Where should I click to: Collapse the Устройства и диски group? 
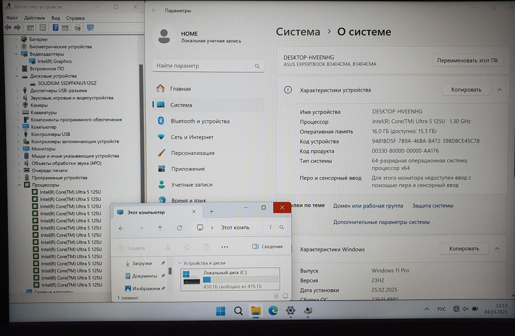179,263
